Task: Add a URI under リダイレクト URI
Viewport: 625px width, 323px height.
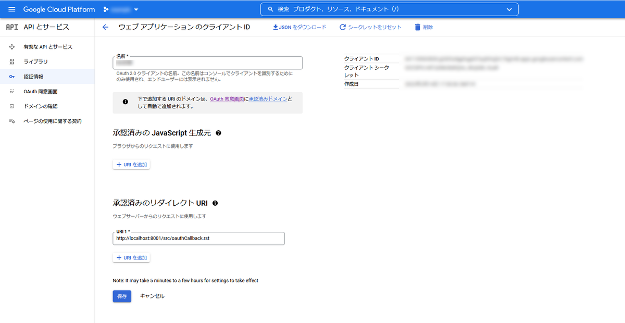Action: pos(132,258)
